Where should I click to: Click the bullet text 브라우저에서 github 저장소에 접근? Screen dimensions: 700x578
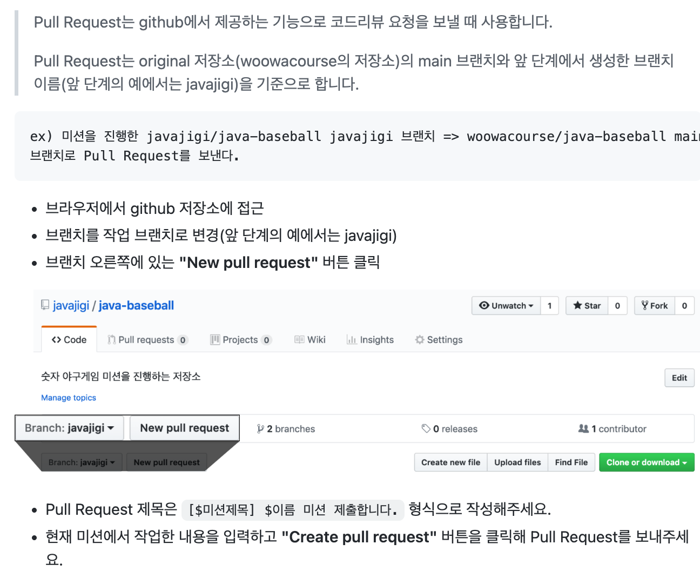(154, 209)
